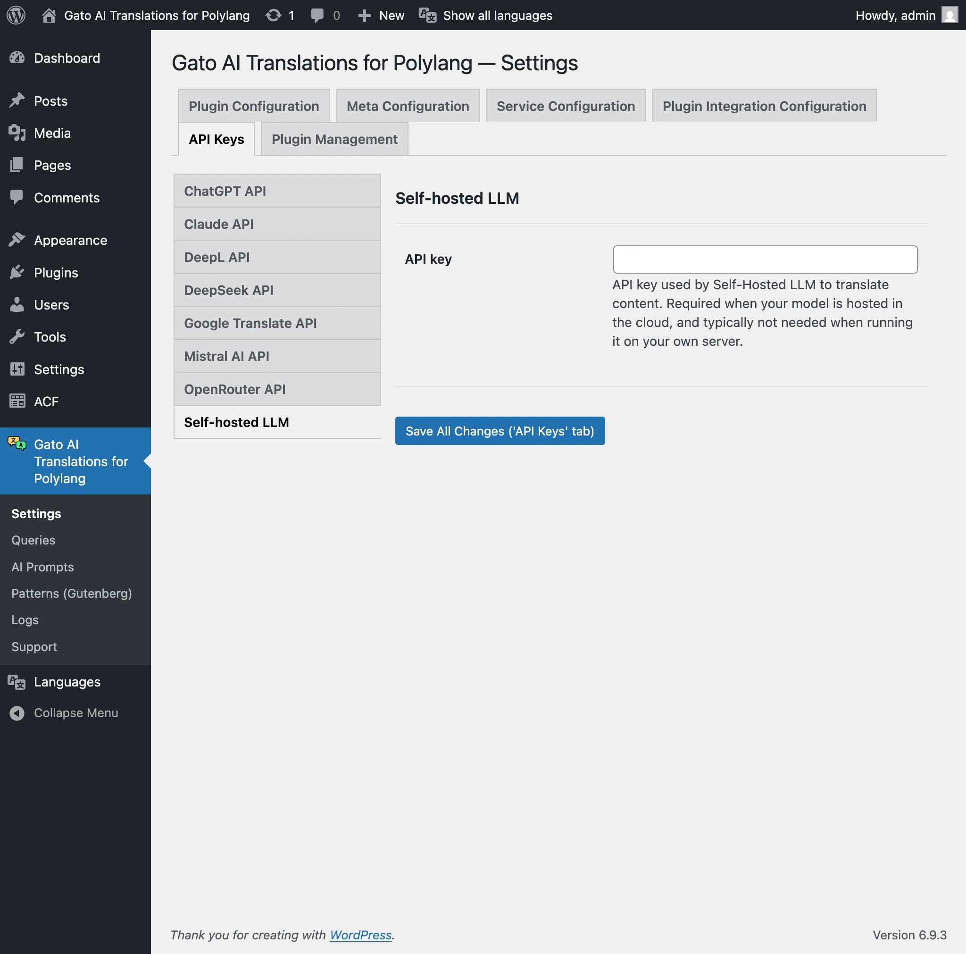Click the Appearance paintbrush icon
The width and height of the screenshot is (966, 954).
[x=17, y=240]
